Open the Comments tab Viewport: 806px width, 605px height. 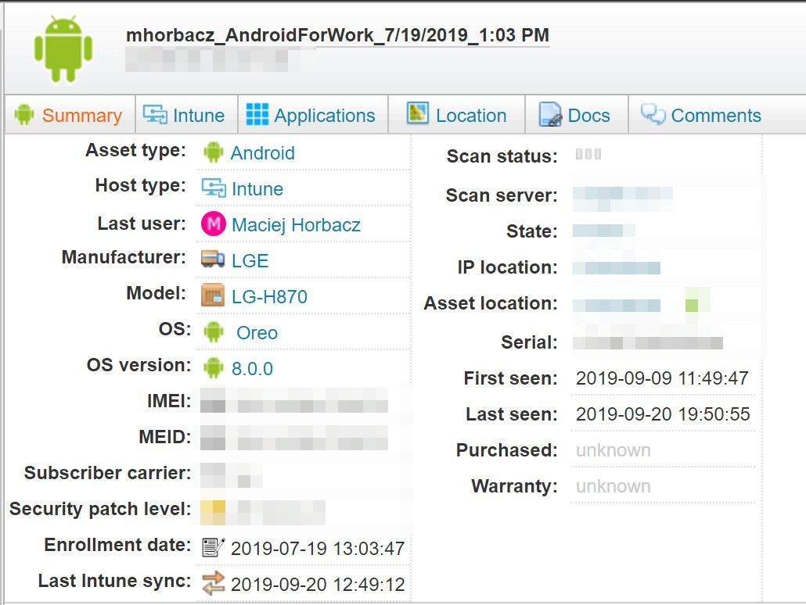point(700,115)
